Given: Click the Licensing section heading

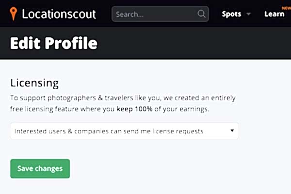Looking at the screenshot, I should click(34, 82).
